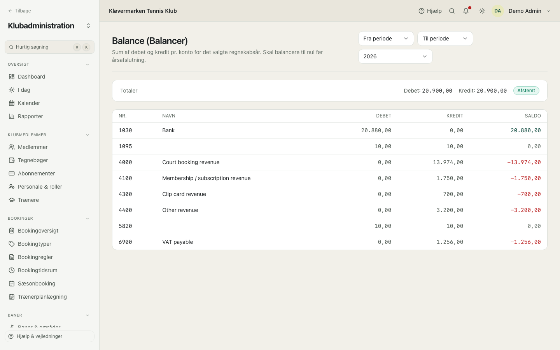Collapse the Bookinger sidebar section
Screen dimensions: 560x350
point(87,219)
